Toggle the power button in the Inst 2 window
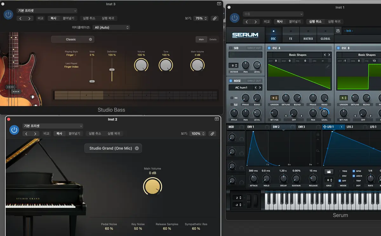 tap(14, 130)
